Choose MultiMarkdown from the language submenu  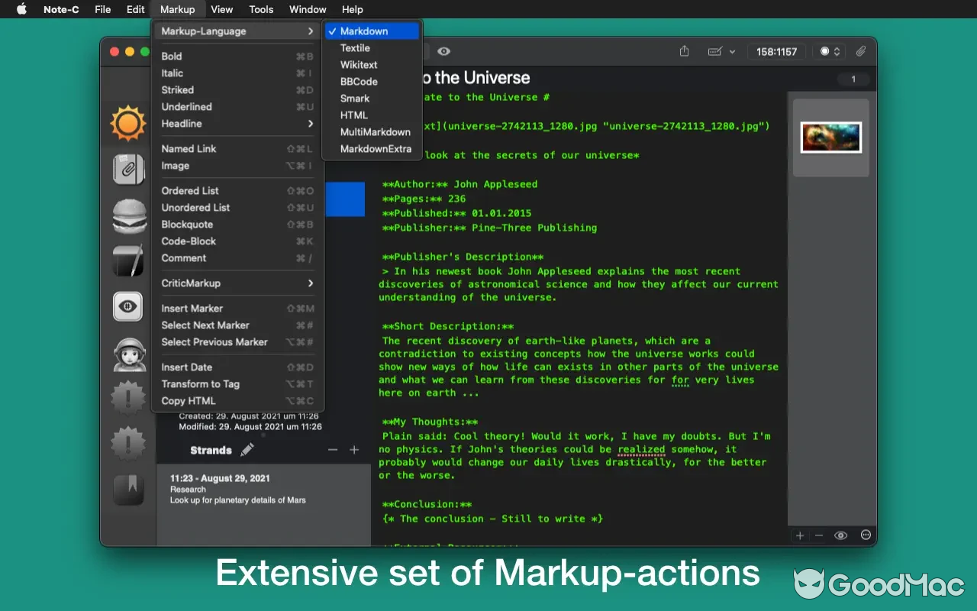point(375,132)
